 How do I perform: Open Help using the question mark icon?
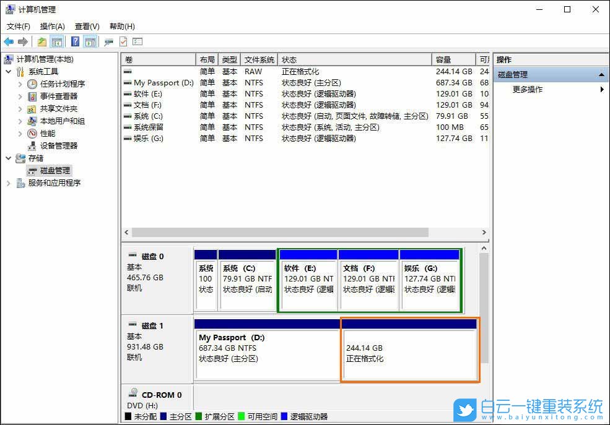click(x=76, y=41)
